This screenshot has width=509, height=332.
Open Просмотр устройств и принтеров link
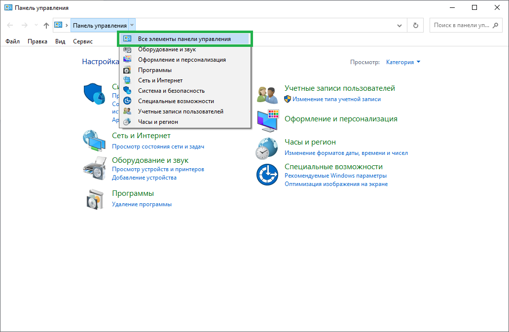158,169
